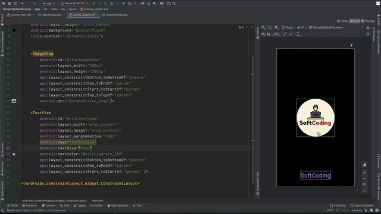Open the Component Tree side panel tab
This screenshot has width=381, height=214.
(x=258, y=184)
